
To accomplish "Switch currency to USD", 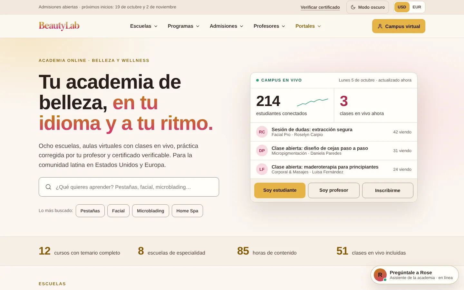I will (402, 7).
